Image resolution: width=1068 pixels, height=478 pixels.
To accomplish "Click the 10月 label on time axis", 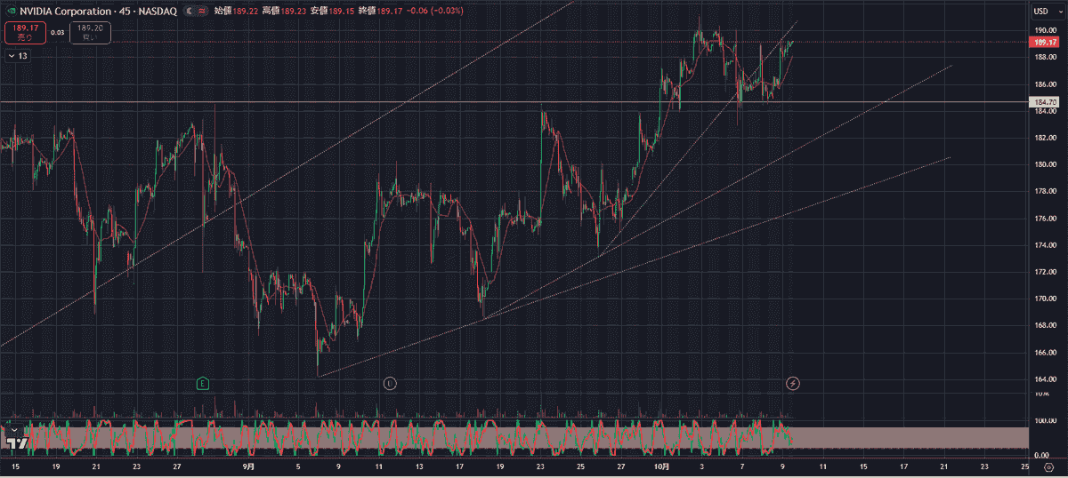I will (x=660, y=466).
